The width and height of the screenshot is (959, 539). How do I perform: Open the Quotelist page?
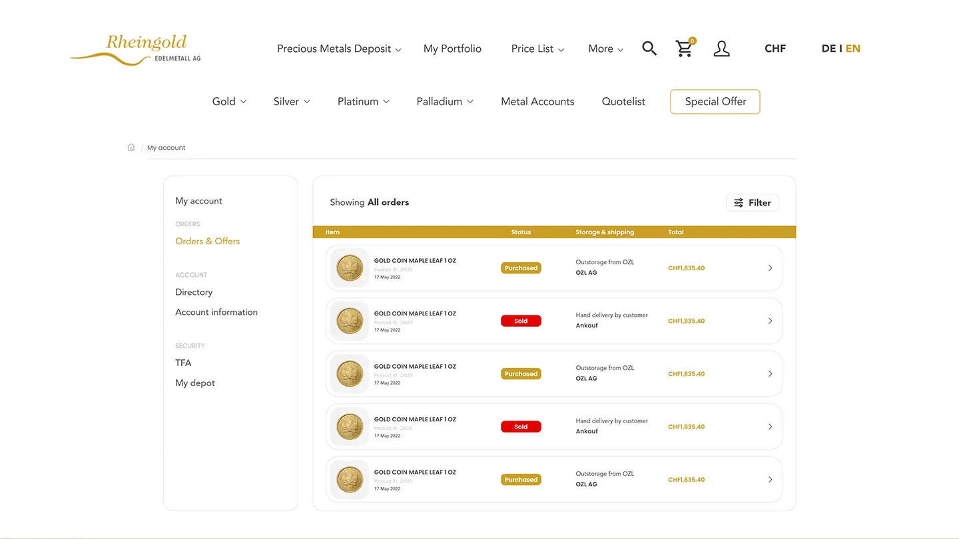tap(623, 101)
